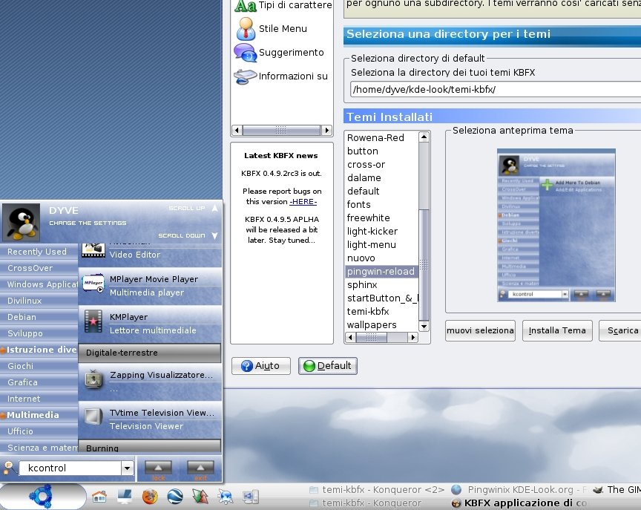
Task: Click the Aiuto help button
Action: click(x=261, y=366)
